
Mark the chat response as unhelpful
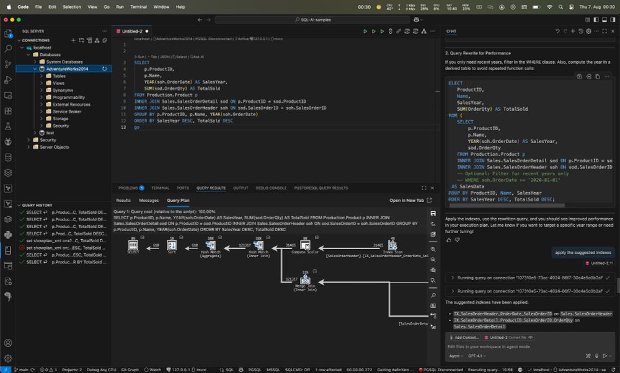tap(457, 240)
